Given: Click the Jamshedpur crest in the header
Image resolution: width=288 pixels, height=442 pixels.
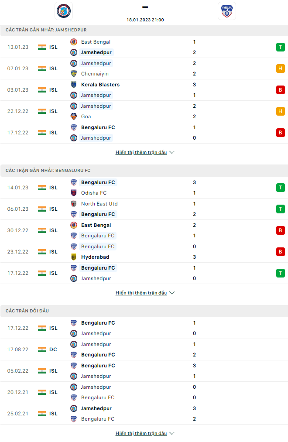Looking at the screenshot, I should (64, 11).
